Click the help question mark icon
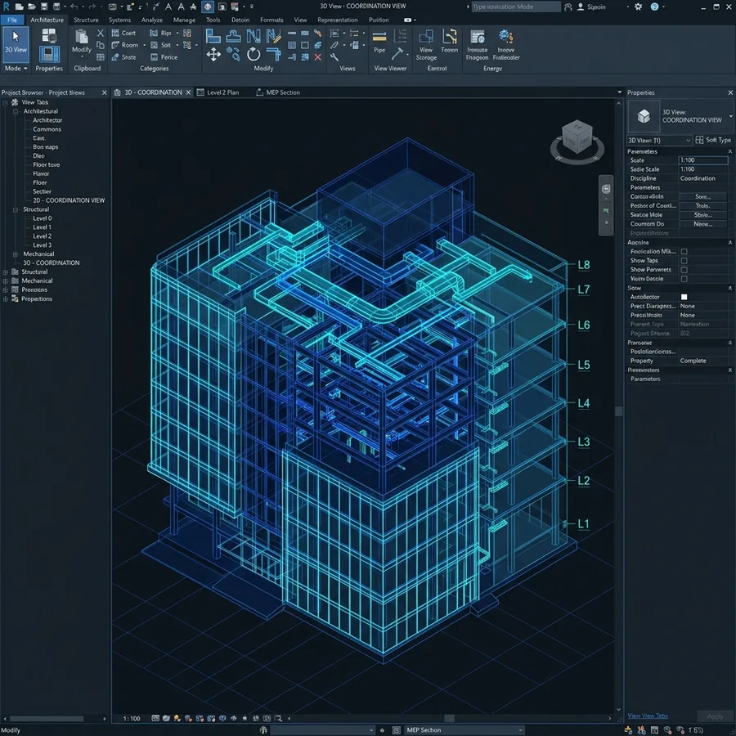 coord(654,7)
